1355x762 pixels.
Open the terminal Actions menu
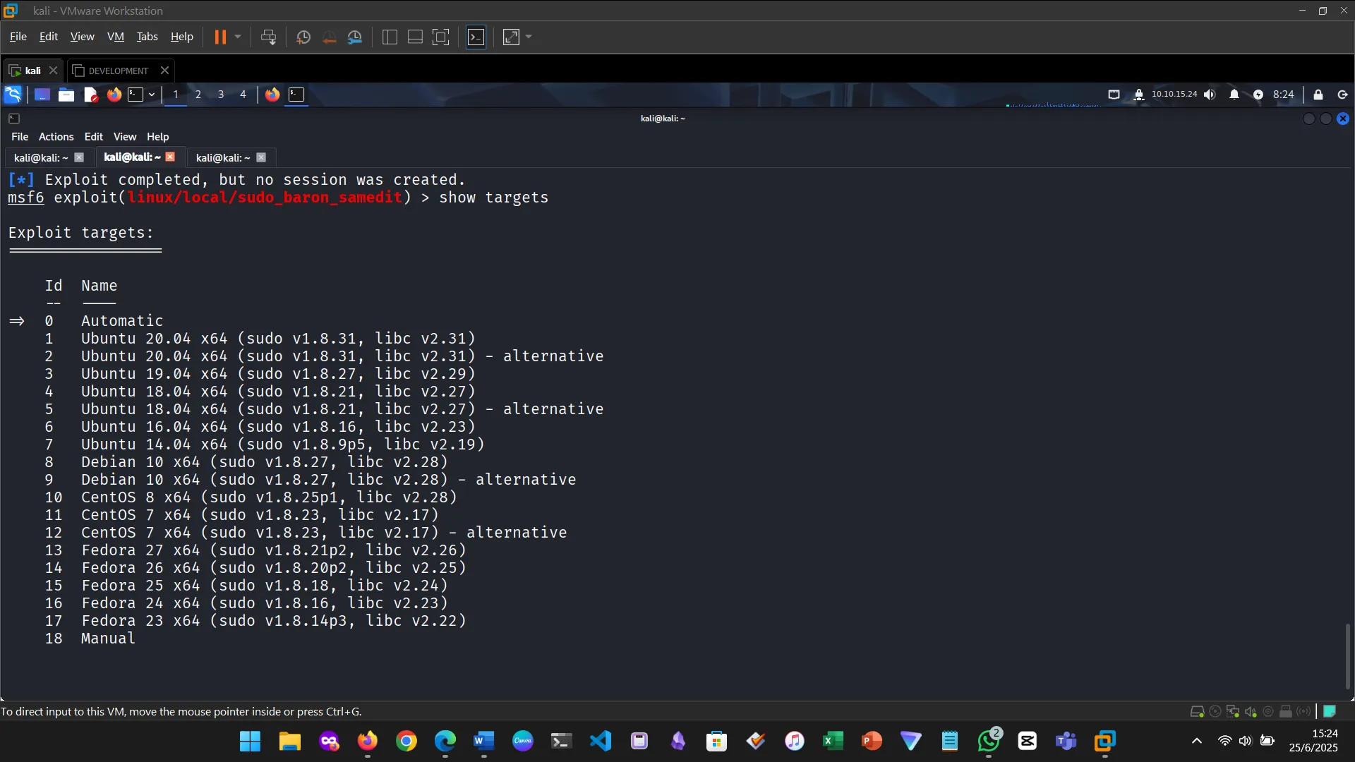56,137
